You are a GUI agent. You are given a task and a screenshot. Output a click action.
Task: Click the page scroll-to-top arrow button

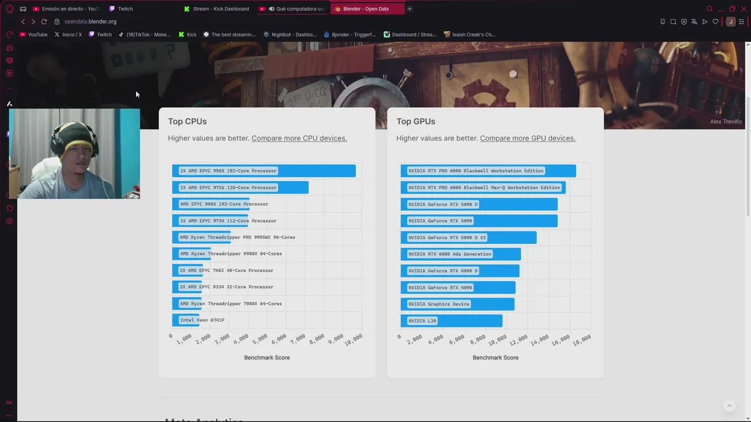(x=729, y=406)
